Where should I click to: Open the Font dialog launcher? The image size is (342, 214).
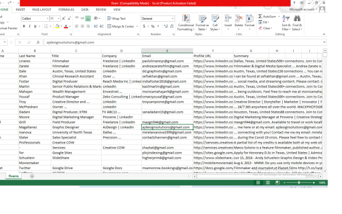coord(71,34)
